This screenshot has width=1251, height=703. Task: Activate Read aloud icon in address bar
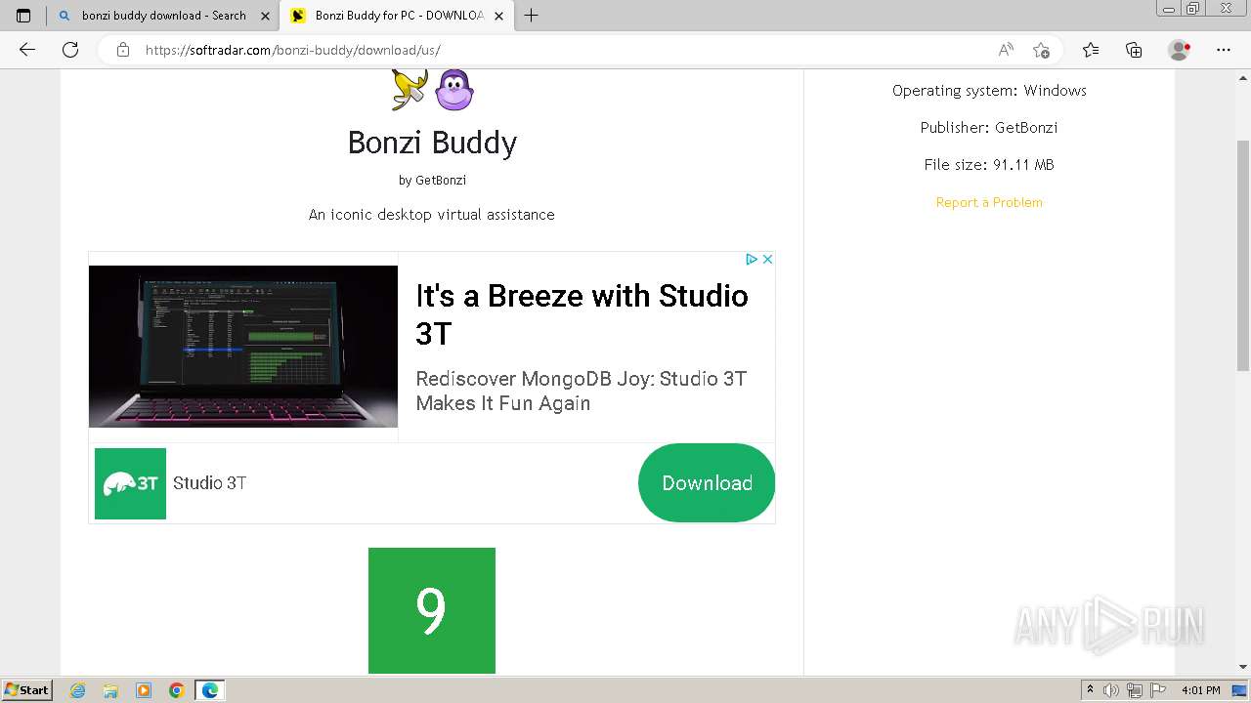[x=1006, y=50]
